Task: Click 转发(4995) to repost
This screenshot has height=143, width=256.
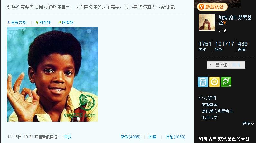Action: (x=131, y=137)
